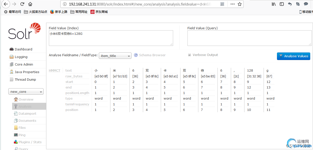
Task: Open the 移动版 bookmark on the right
Action: click(306, 12)
